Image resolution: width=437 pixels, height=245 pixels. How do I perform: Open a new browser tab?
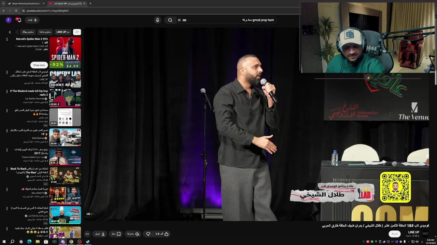point(90,3)
